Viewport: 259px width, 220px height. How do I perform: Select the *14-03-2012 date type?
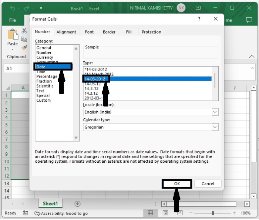(x=96, y=70)
